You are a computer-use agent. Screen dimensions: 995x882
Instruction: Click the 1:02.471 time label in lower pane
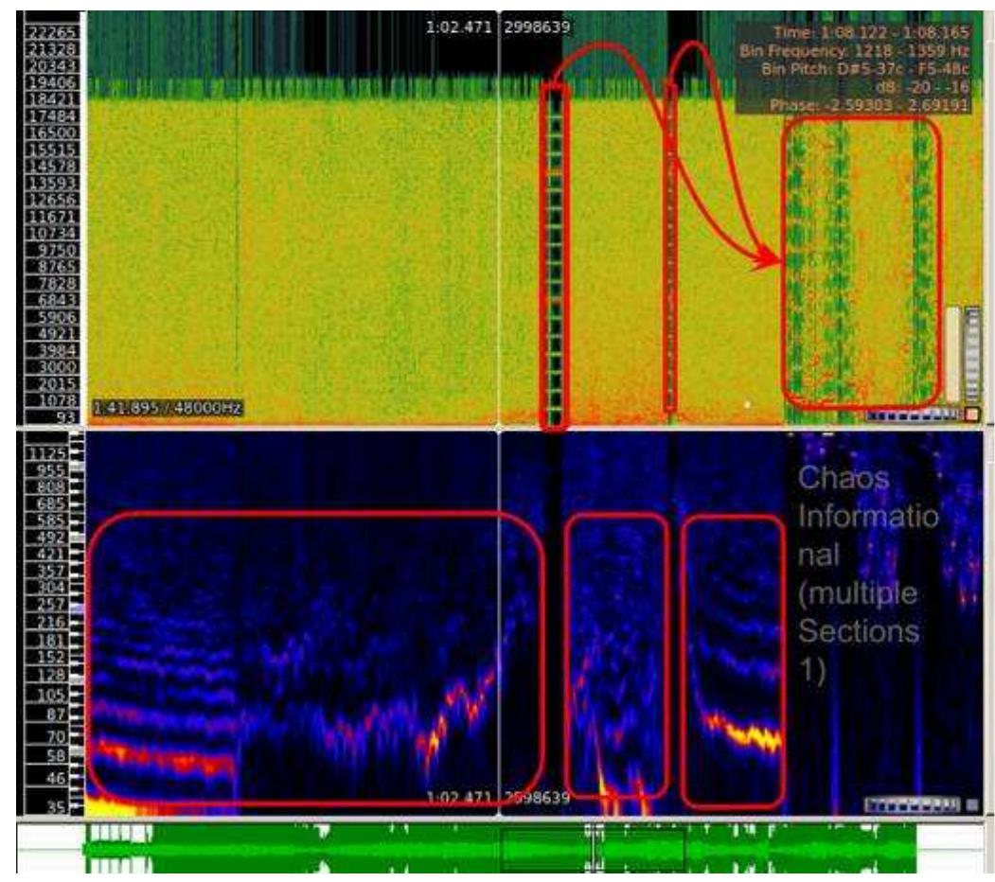pyautogui.click(x=458, y=798)
